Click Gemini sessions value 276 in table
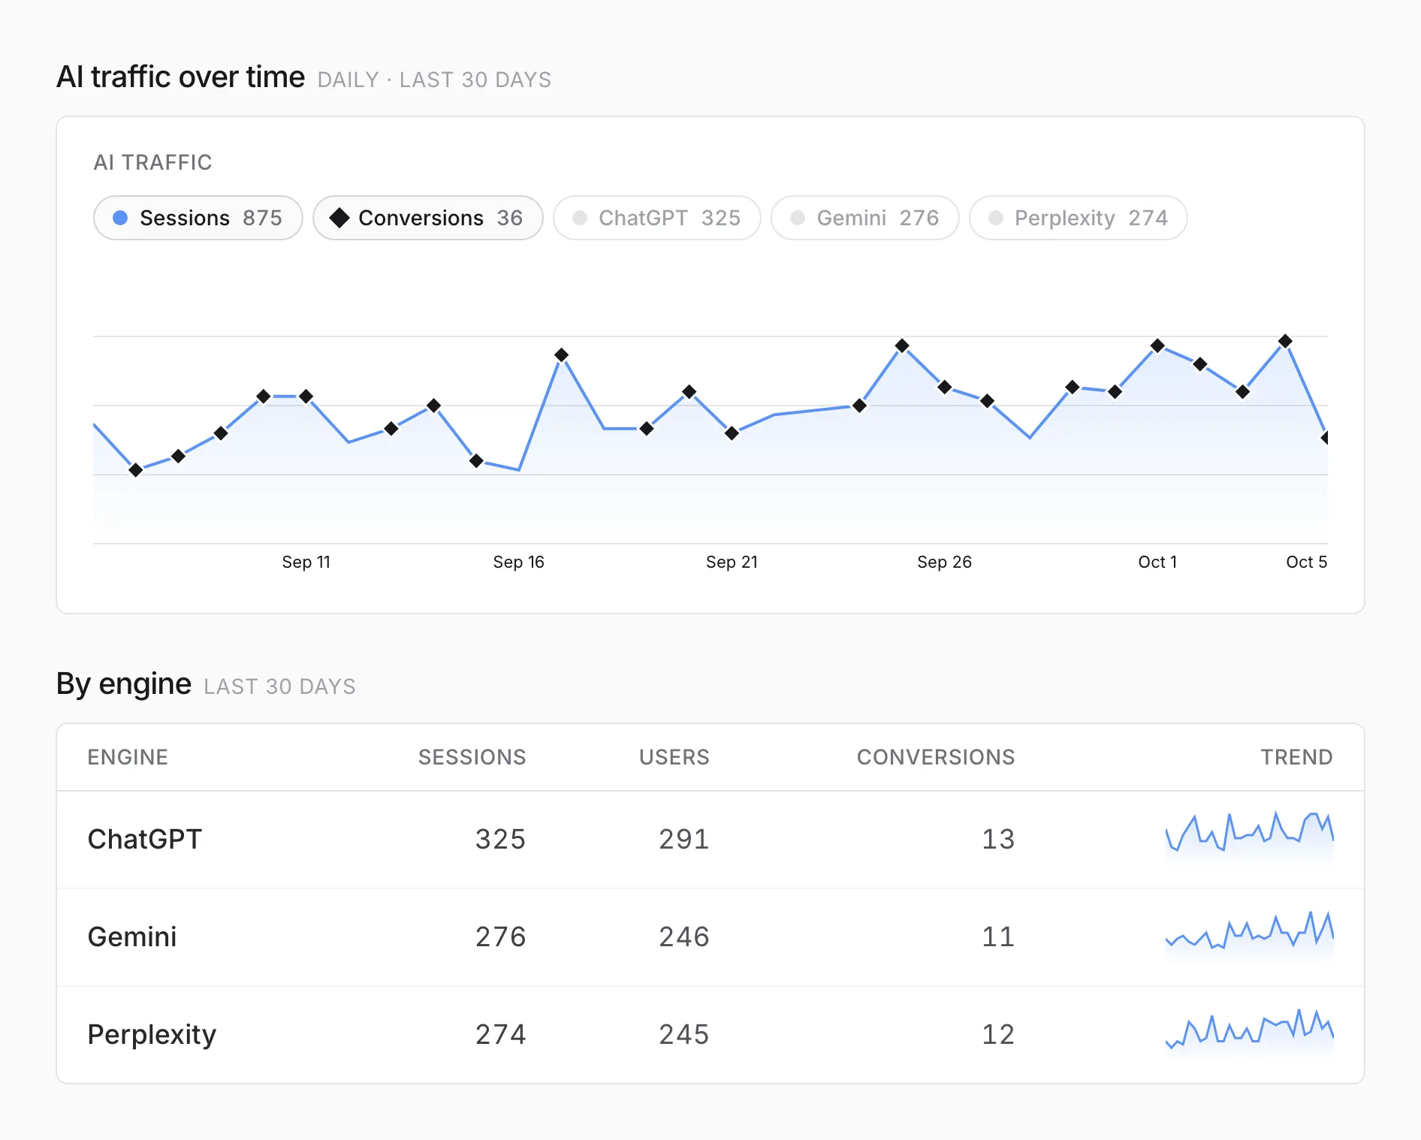This screenshot has width=1421, height=1140. pyautogui.click(x=500, y=936)
